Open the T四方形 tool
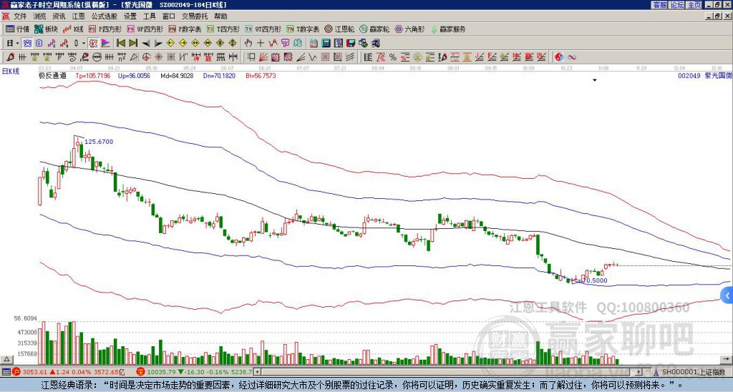 pyautogui.click(x=223, y=29)
